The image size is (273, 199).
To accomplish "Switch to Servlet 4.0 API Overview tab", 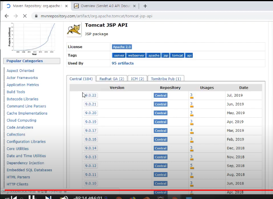I will pos(105,6).
